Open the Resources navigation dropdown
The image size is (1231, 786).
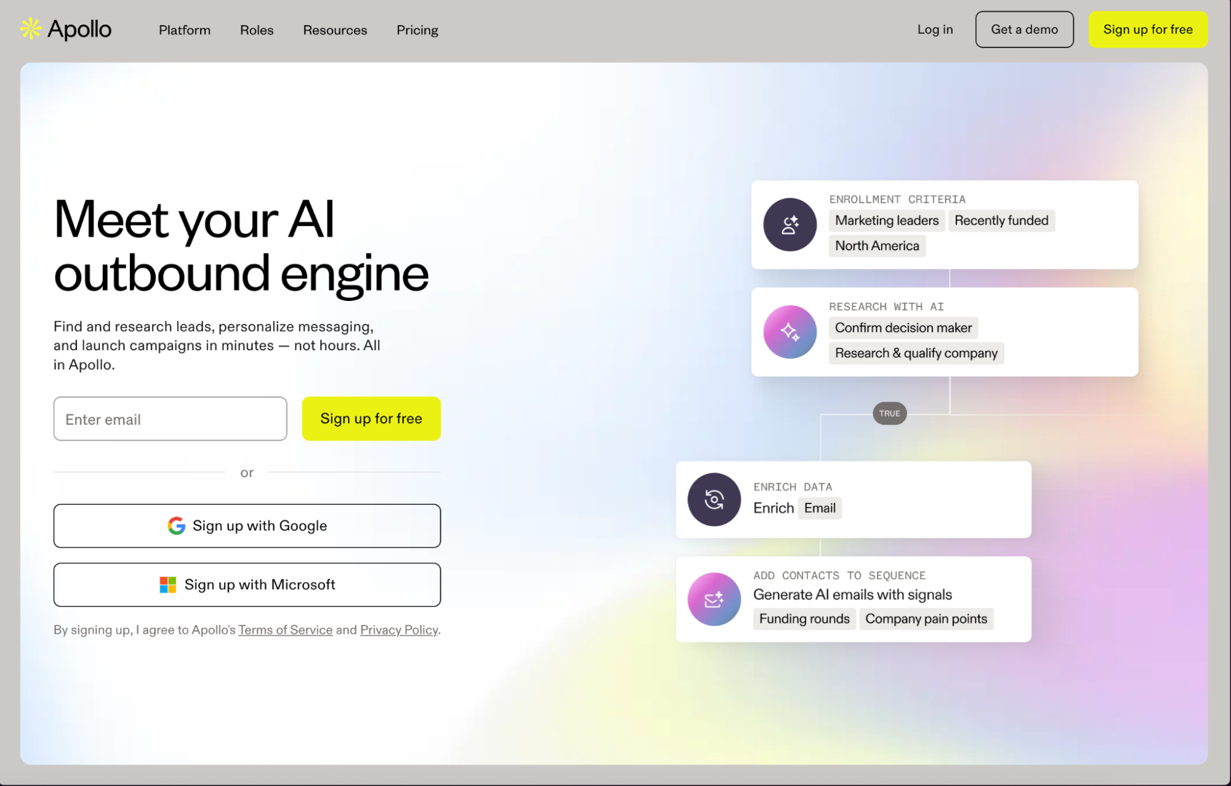click(334, 30)
